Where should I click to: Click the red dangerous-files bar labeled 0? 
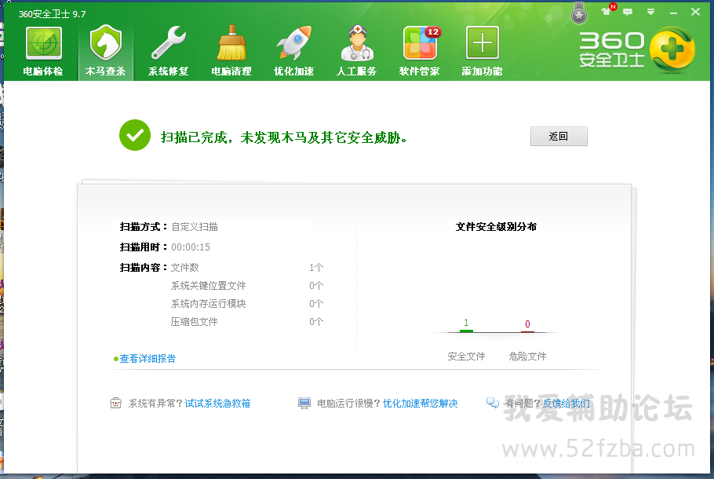(x=527, y=331)
